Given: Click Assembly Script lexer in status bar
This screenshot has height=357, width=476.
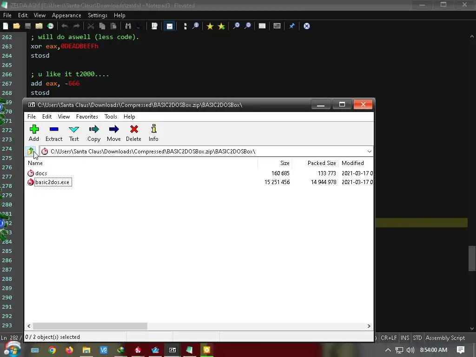Looking at the screenshot, I should [445, 338].
